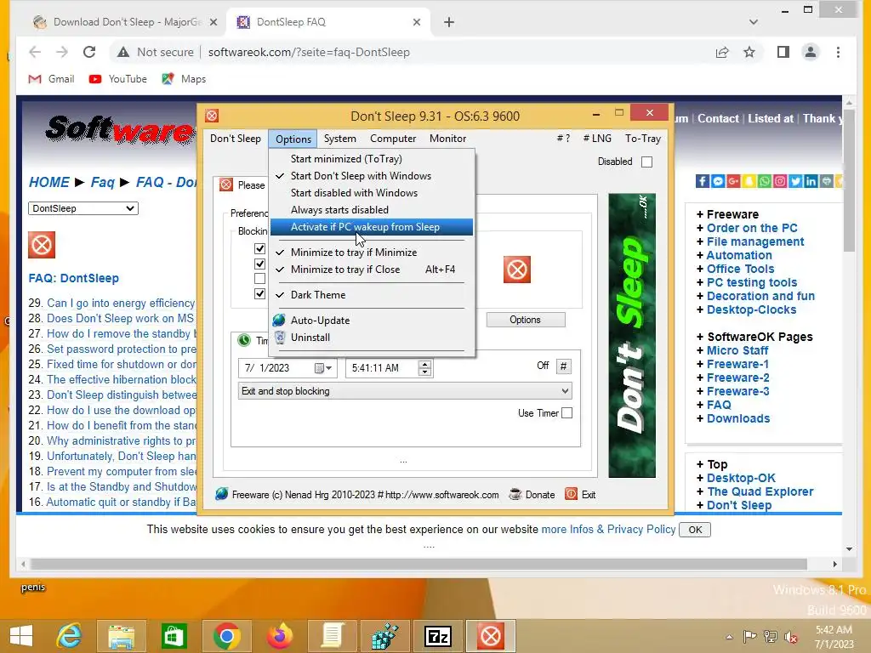Open the Don't Sleep menu
Screen dimensions: 871x653
(x=236, y=139)
